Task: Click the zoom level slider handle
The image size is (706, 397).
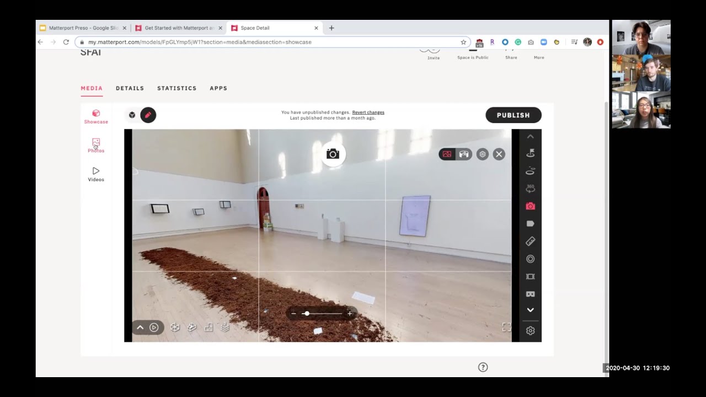Action: (x=307, y=314)
